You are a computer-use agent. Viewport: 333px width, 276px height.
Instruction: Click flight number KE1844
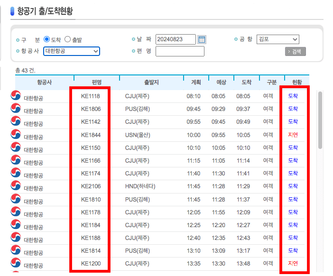pos(91,135)
